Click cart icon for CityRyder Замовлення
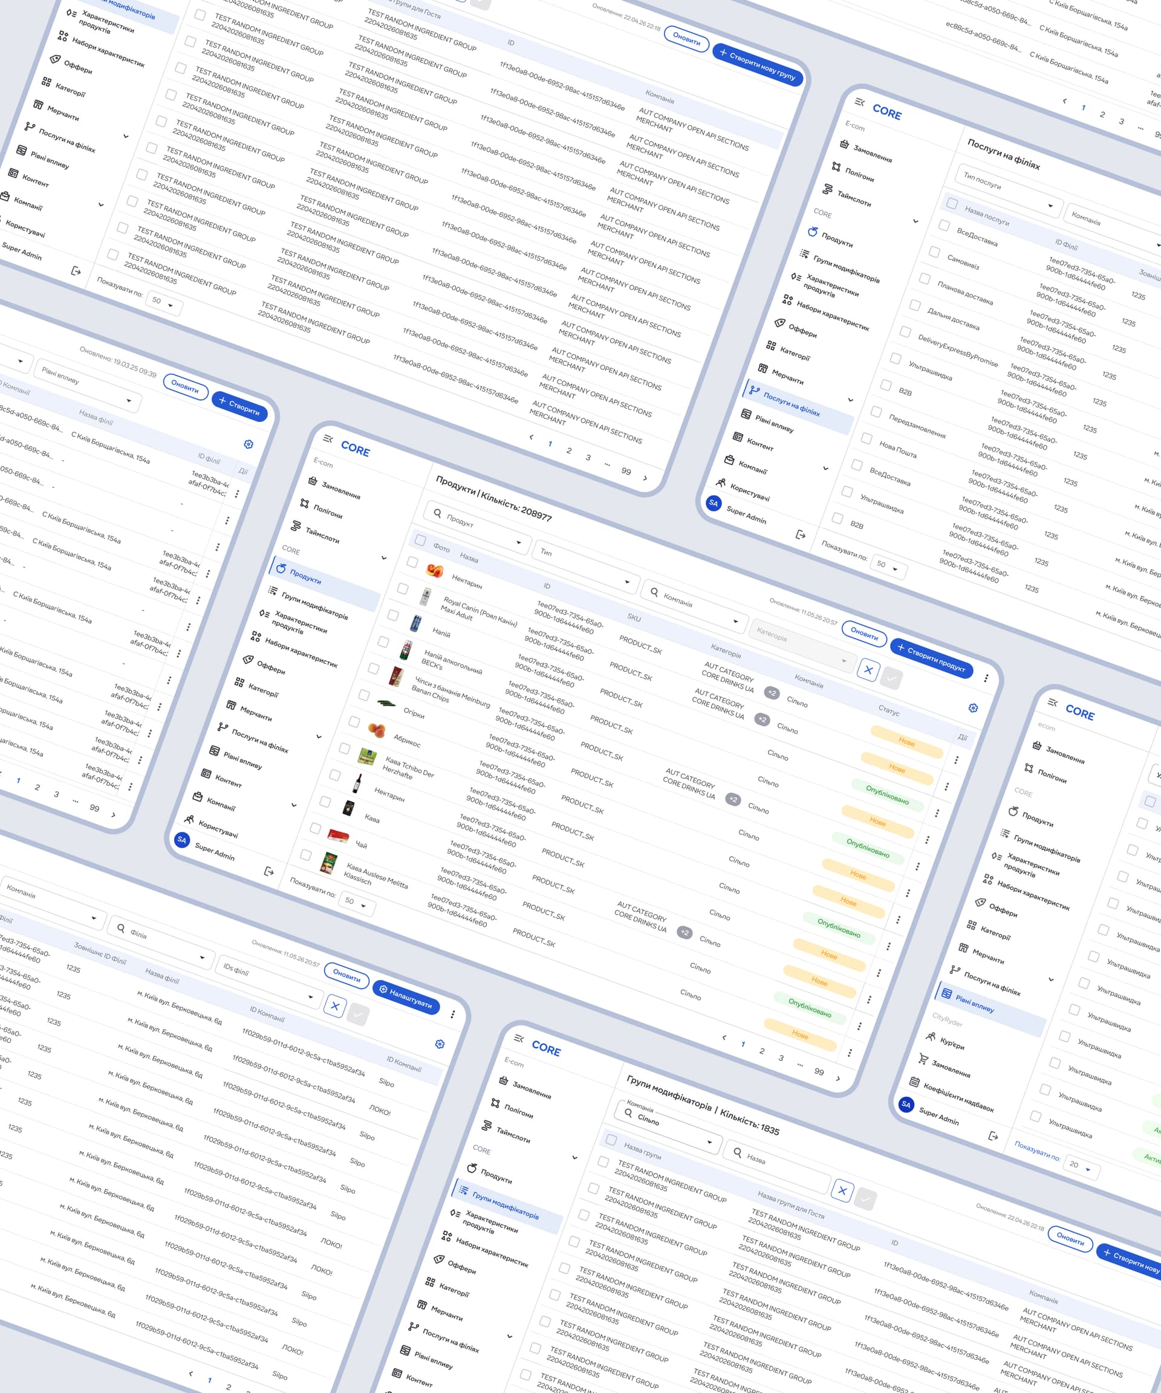Screen dimensions: 1161x1393 (923, 1059)
